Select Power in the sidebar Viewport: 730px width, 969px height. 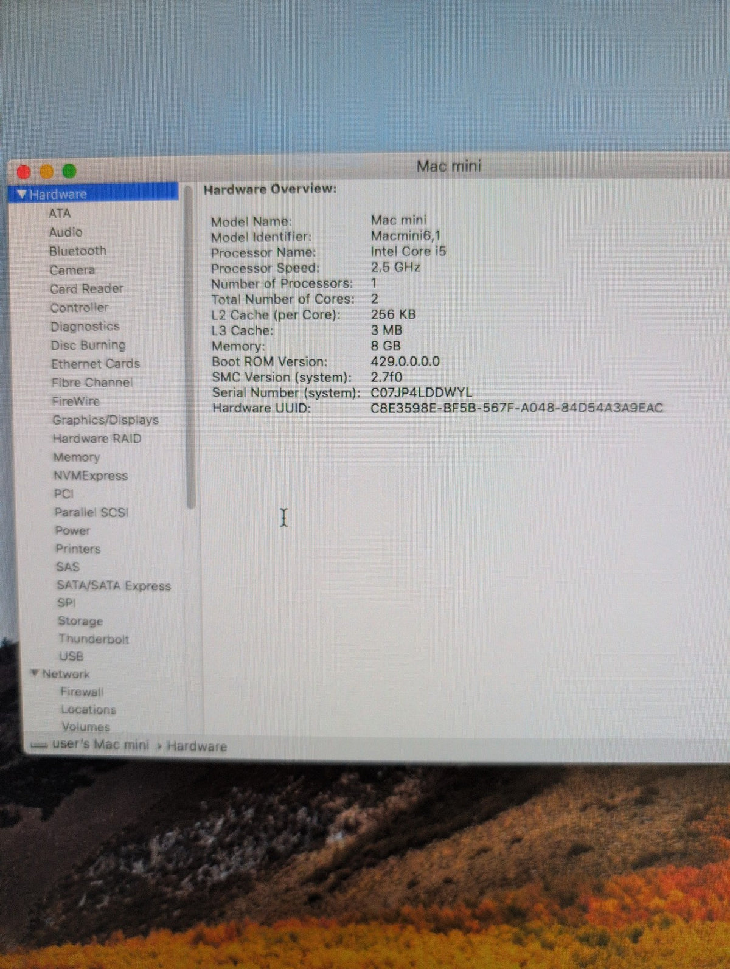pos(72,530)
